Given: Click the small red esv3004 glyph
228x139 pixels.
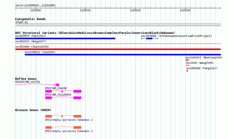Looking at the screenshot, I should [x=188, y=65].
